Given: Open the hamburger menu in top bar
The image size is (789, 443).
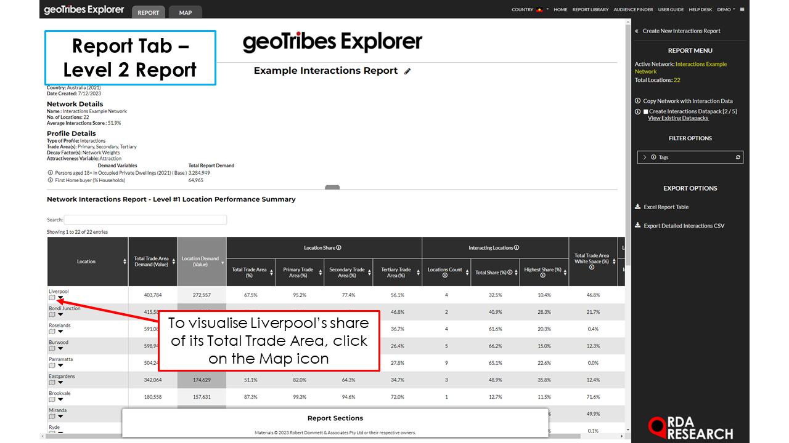Looking at the screenshot, I should pyautogui.click(x=742, y=10).
